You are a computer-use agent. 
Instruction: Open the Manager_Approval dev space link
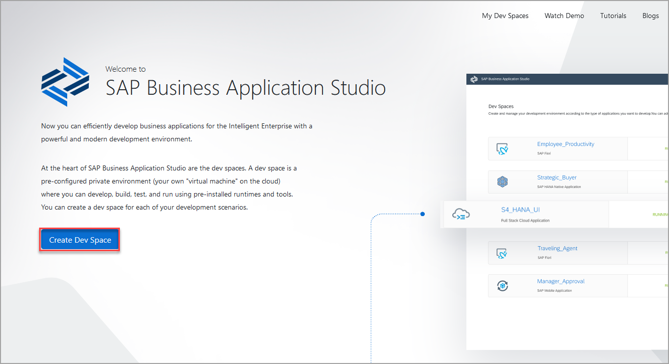[561, 281]
